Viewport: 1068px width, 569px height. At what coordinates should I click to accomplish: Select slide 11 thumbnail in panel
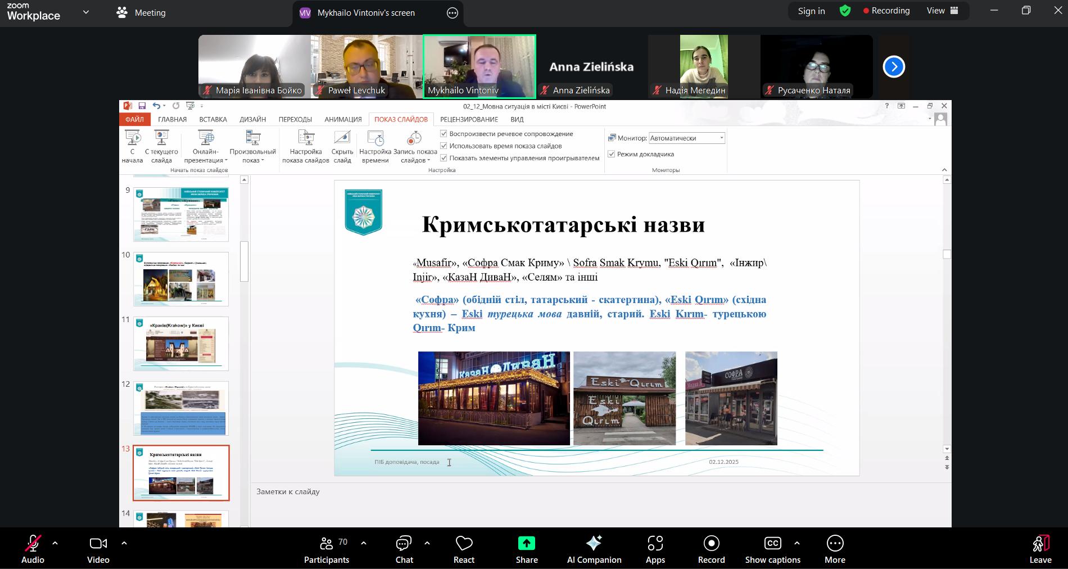click(181, 344)
